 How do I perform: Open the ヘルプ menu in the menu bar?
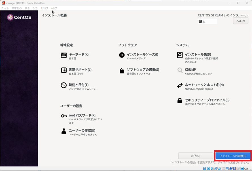[x=54, y=8]
